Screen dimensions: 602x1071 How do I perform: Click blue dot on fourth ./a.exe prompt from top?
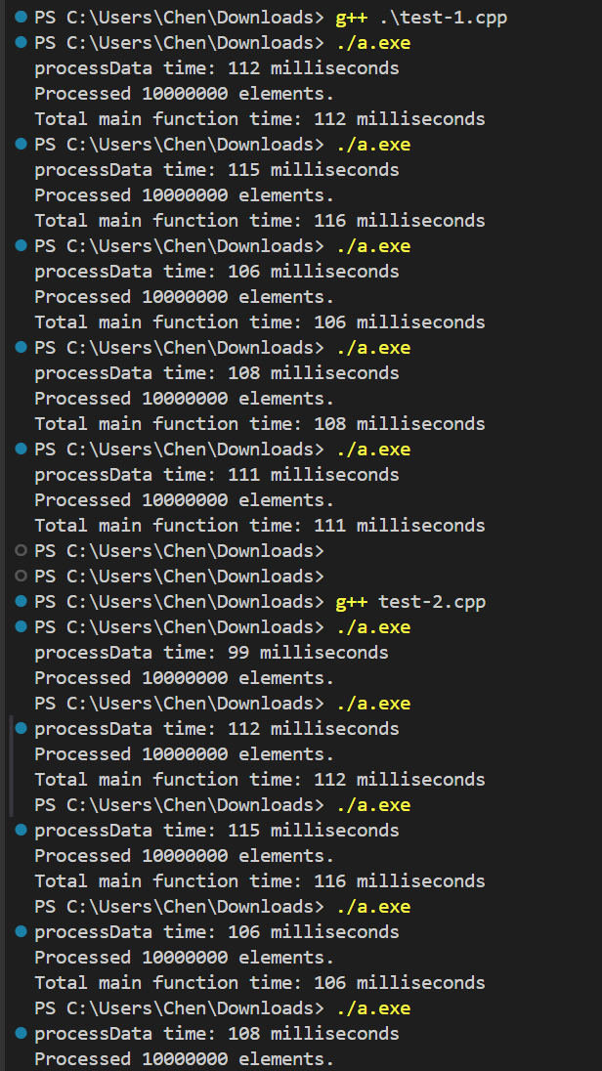(x=21, y=348)
